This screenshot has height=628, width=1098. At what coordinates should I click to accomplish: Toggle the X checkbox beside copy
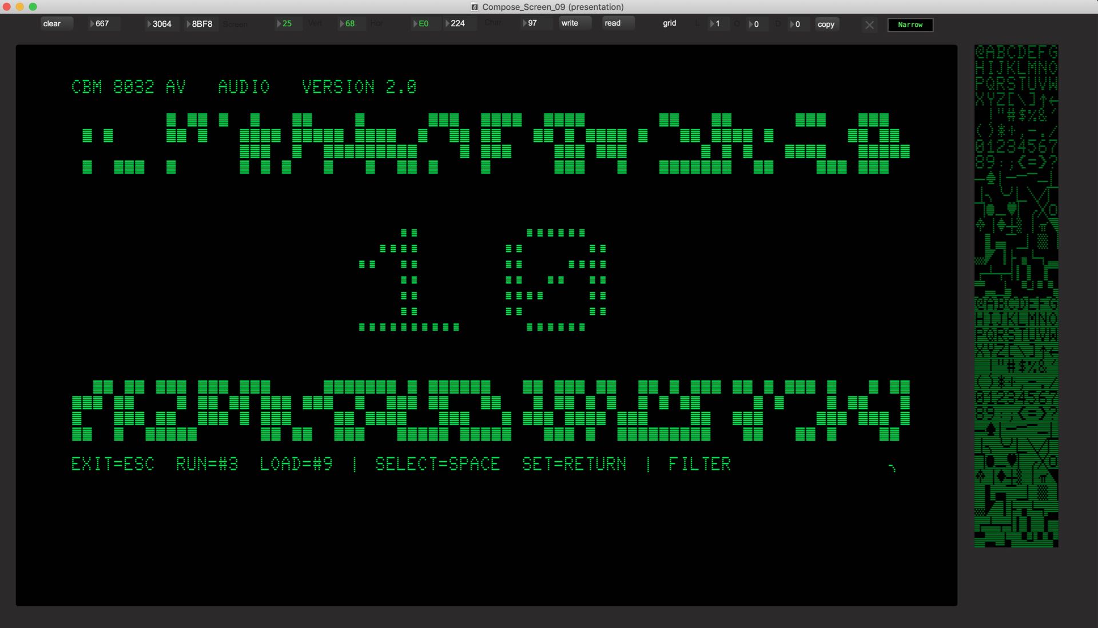869,25
